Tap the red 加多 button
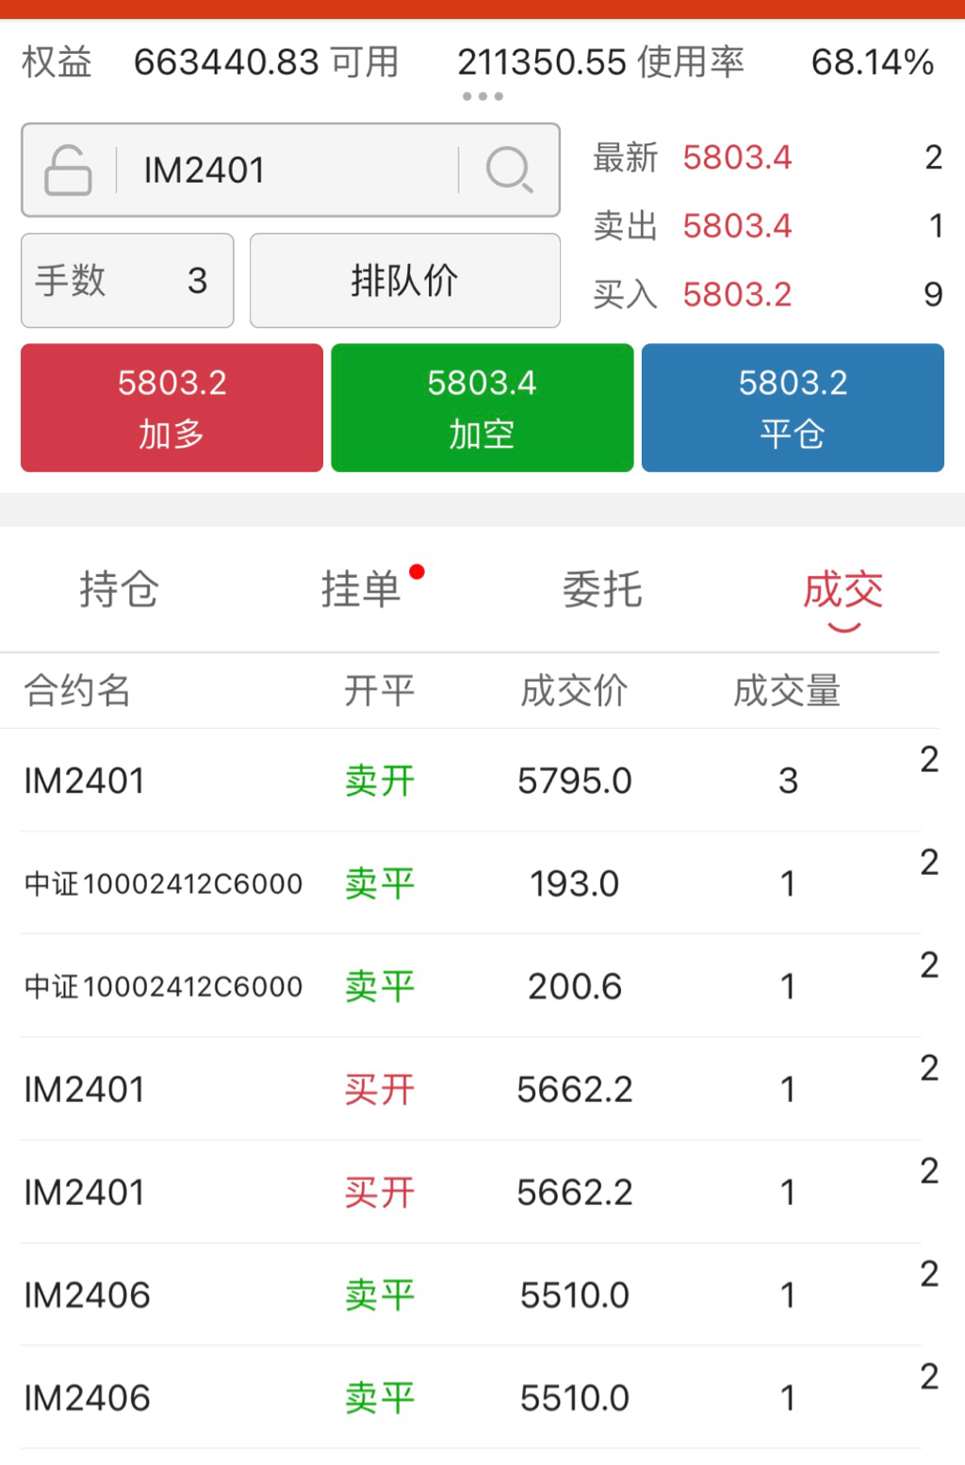965x1465 pixels. tap(172, 407)
